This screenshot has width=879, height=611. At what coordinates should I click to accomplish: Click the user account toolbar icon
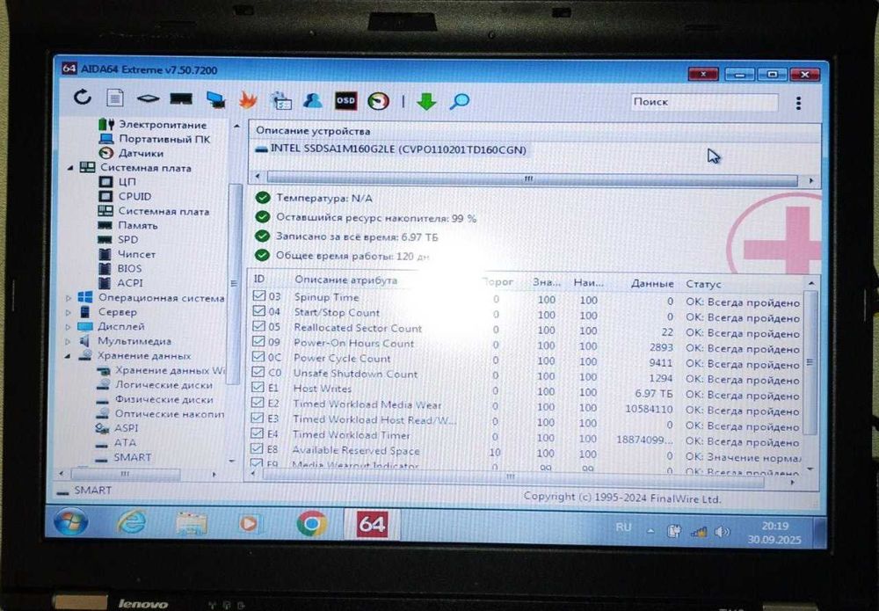313,100
